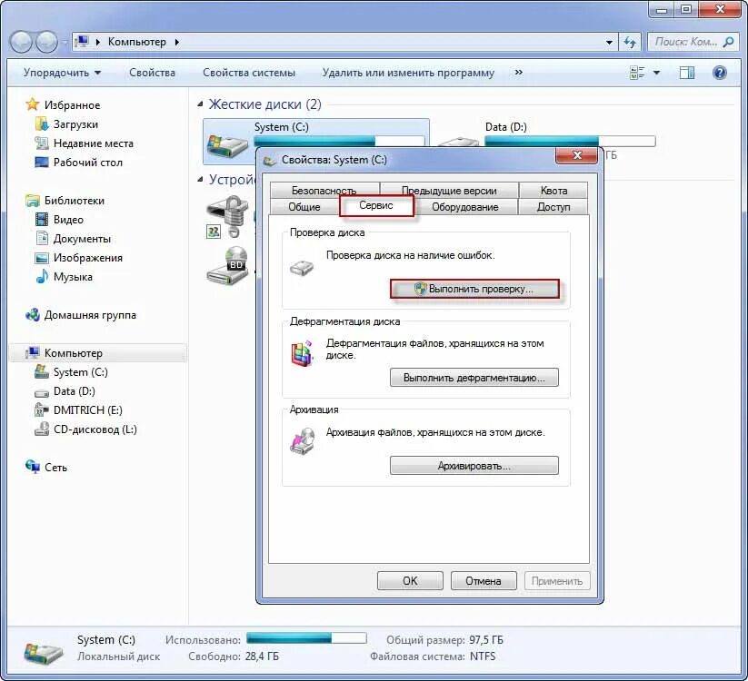Click the change view icon
This screenshot has height=681, width=748.
[637, 73]
